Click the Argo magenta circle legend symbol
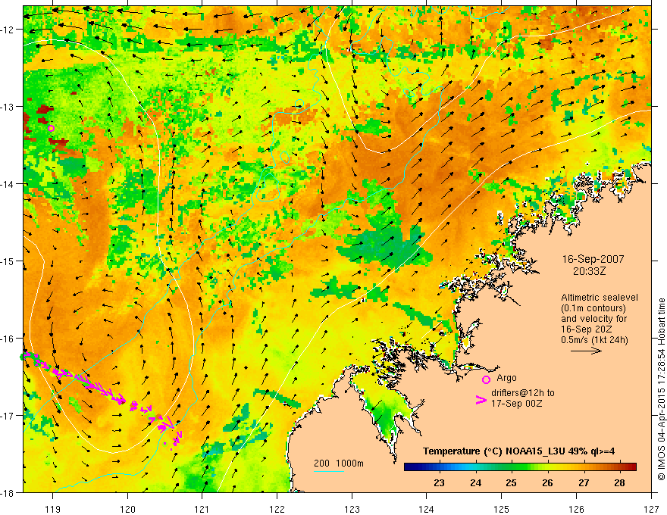Viewport: 667px width, 515px height. click(x=486, y=379)
